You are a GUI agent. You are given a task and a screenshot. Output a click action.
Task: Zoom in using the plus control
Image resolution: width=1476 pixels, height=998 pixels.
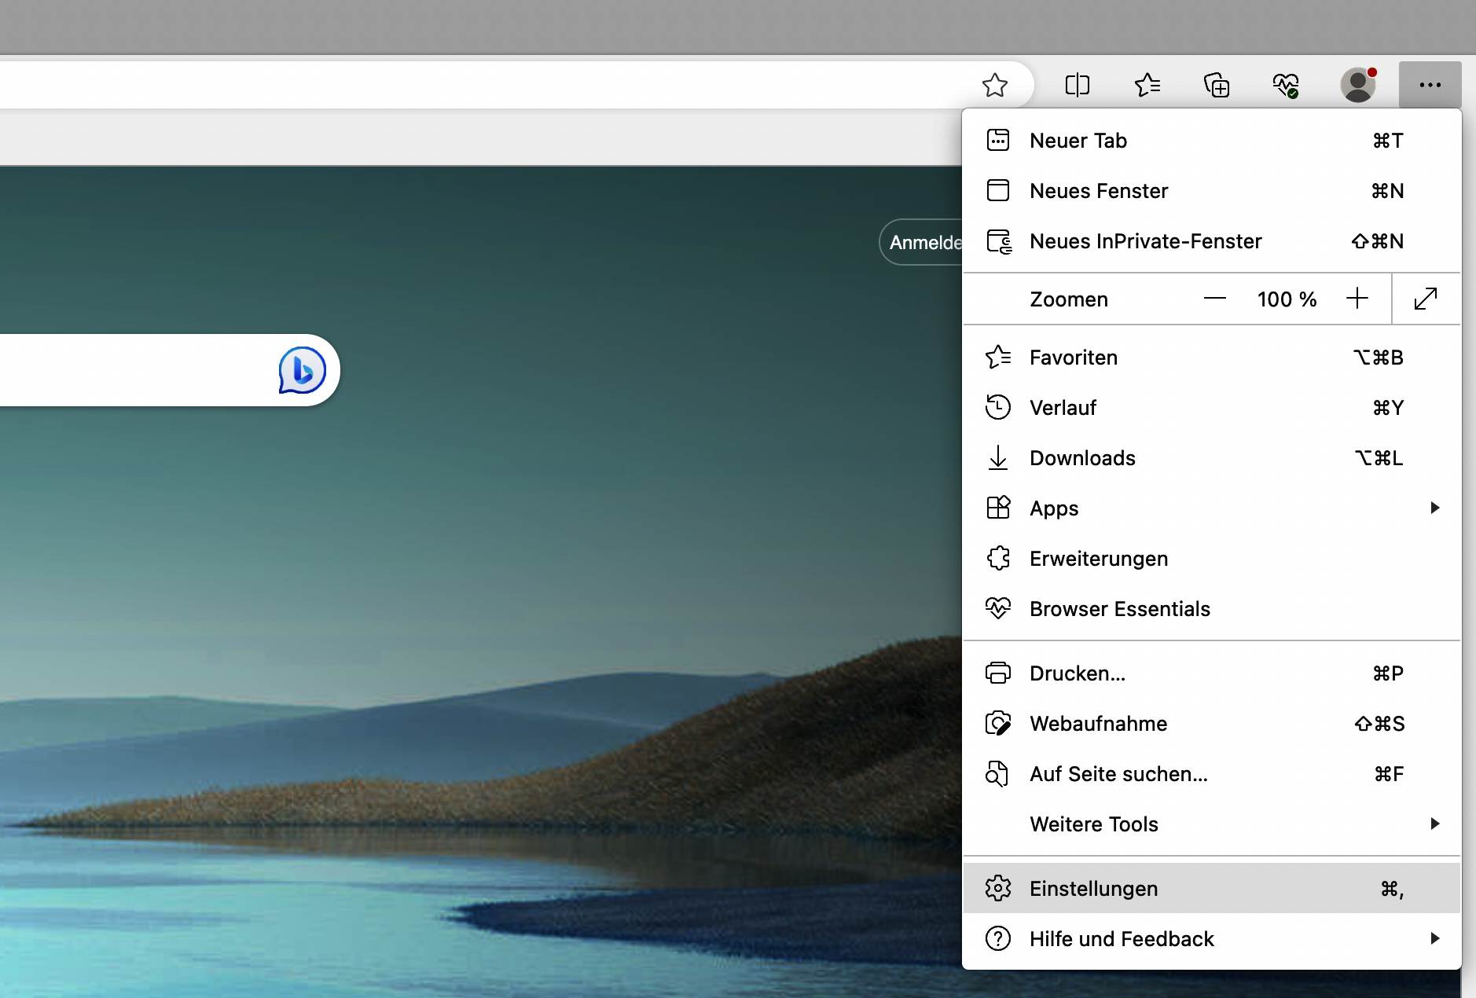(1357, 299)
